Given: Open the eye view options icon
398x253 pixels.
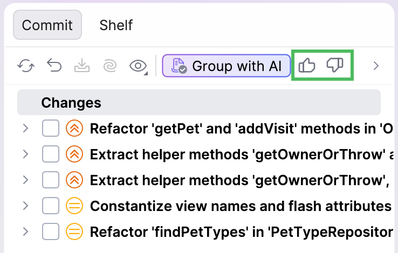Looking at the screenshot, I should pyautogui.click(x=139, y=66).
